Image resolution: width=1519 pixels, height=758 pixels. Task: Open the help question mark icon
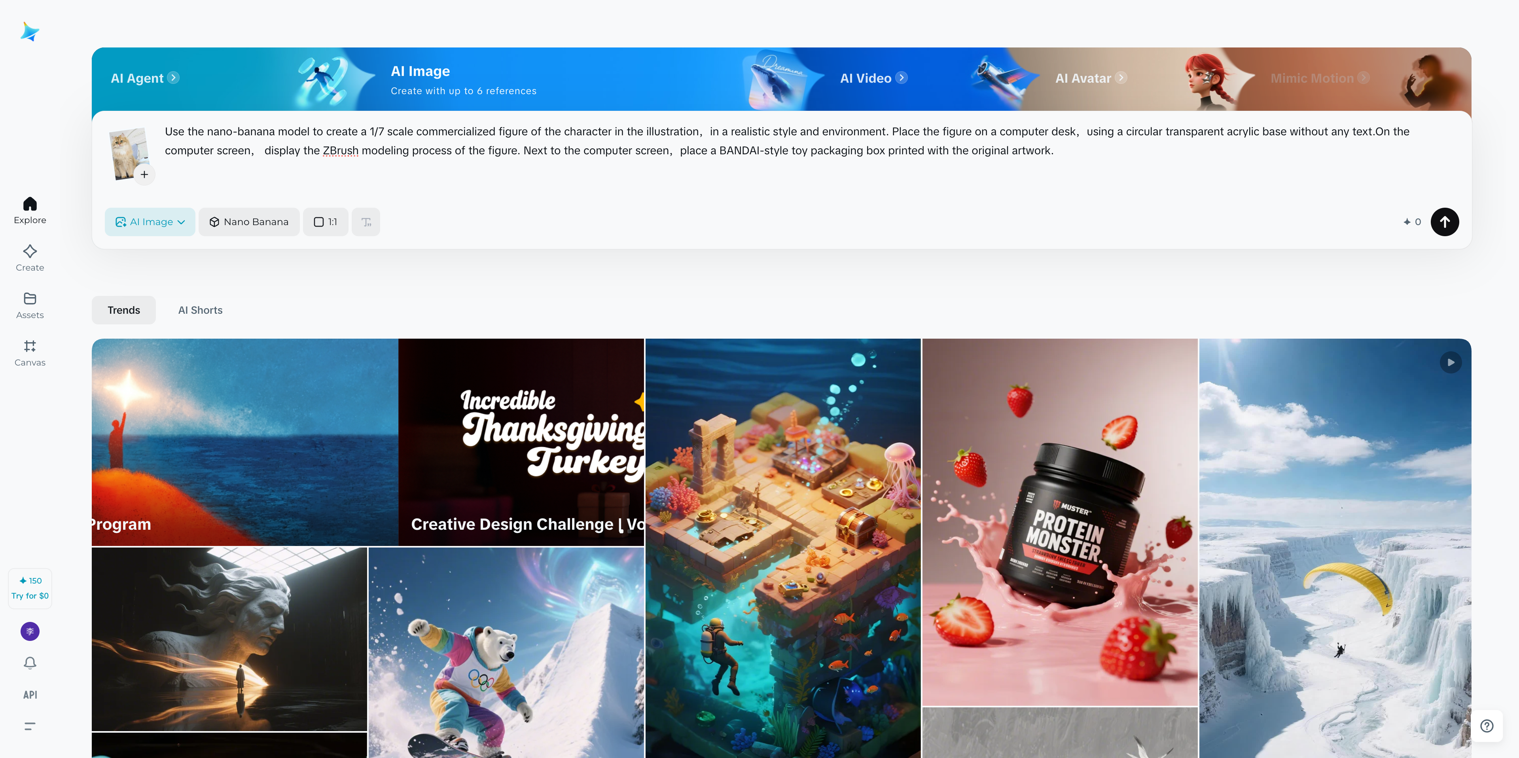(x=1487, y=726)
